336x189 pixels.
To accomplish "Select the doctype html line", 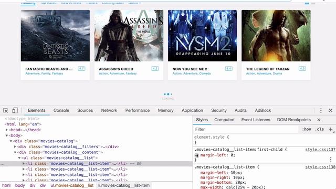I will point(22,119).
